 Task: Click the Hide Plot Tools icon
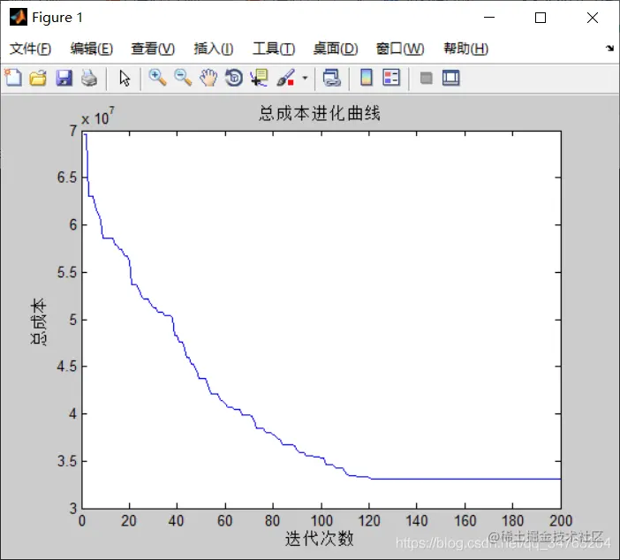[426, 78]
